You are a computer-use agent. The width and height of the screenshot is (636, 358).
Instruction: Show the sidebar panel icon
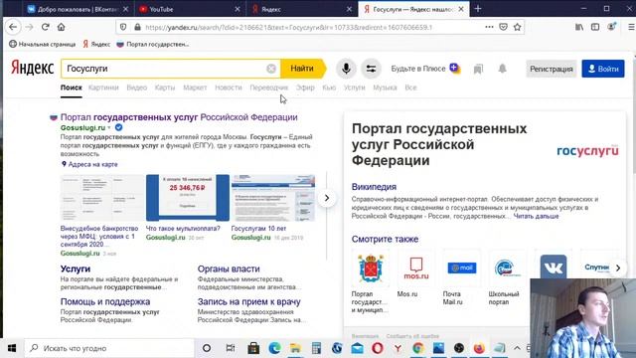pyautogui.click(x=595, y=27)
